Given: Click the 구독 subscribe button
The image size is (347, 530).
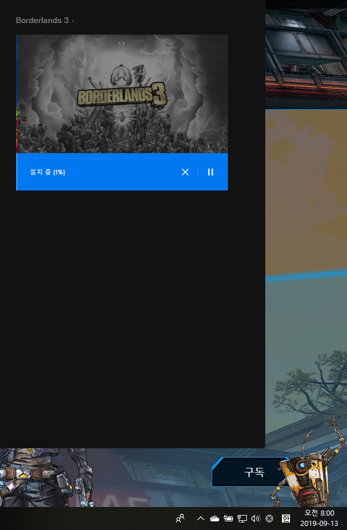Looking at the screenshot, I should coord(254,472).
